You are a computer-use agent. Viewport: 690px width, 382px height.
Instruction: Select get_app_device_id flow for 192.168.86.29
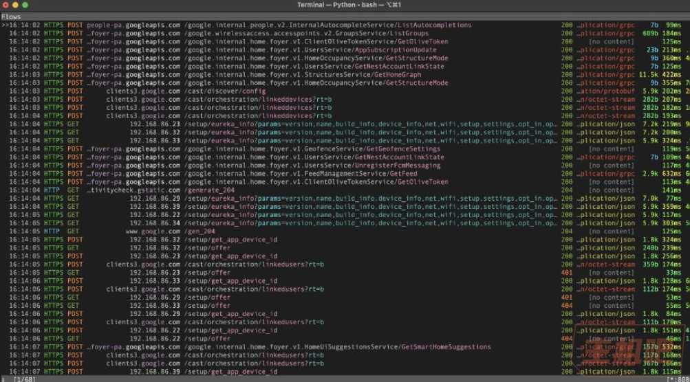(x=345, y=314)
